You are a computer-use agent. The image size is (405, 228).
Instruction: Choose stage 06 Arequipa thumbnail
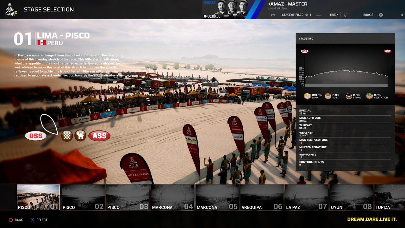(x=262, y=198)
